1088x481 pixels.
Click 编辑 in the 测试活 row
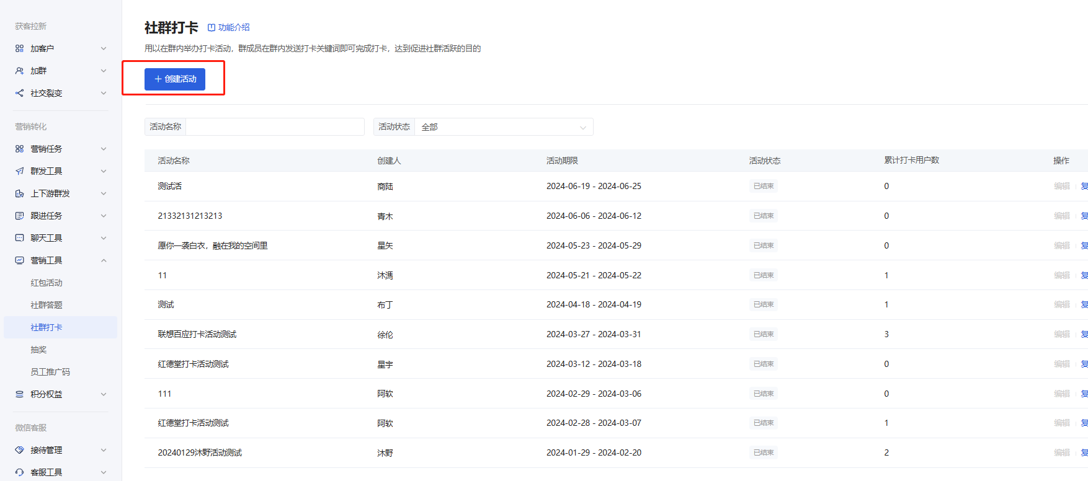coord(1062,186)
